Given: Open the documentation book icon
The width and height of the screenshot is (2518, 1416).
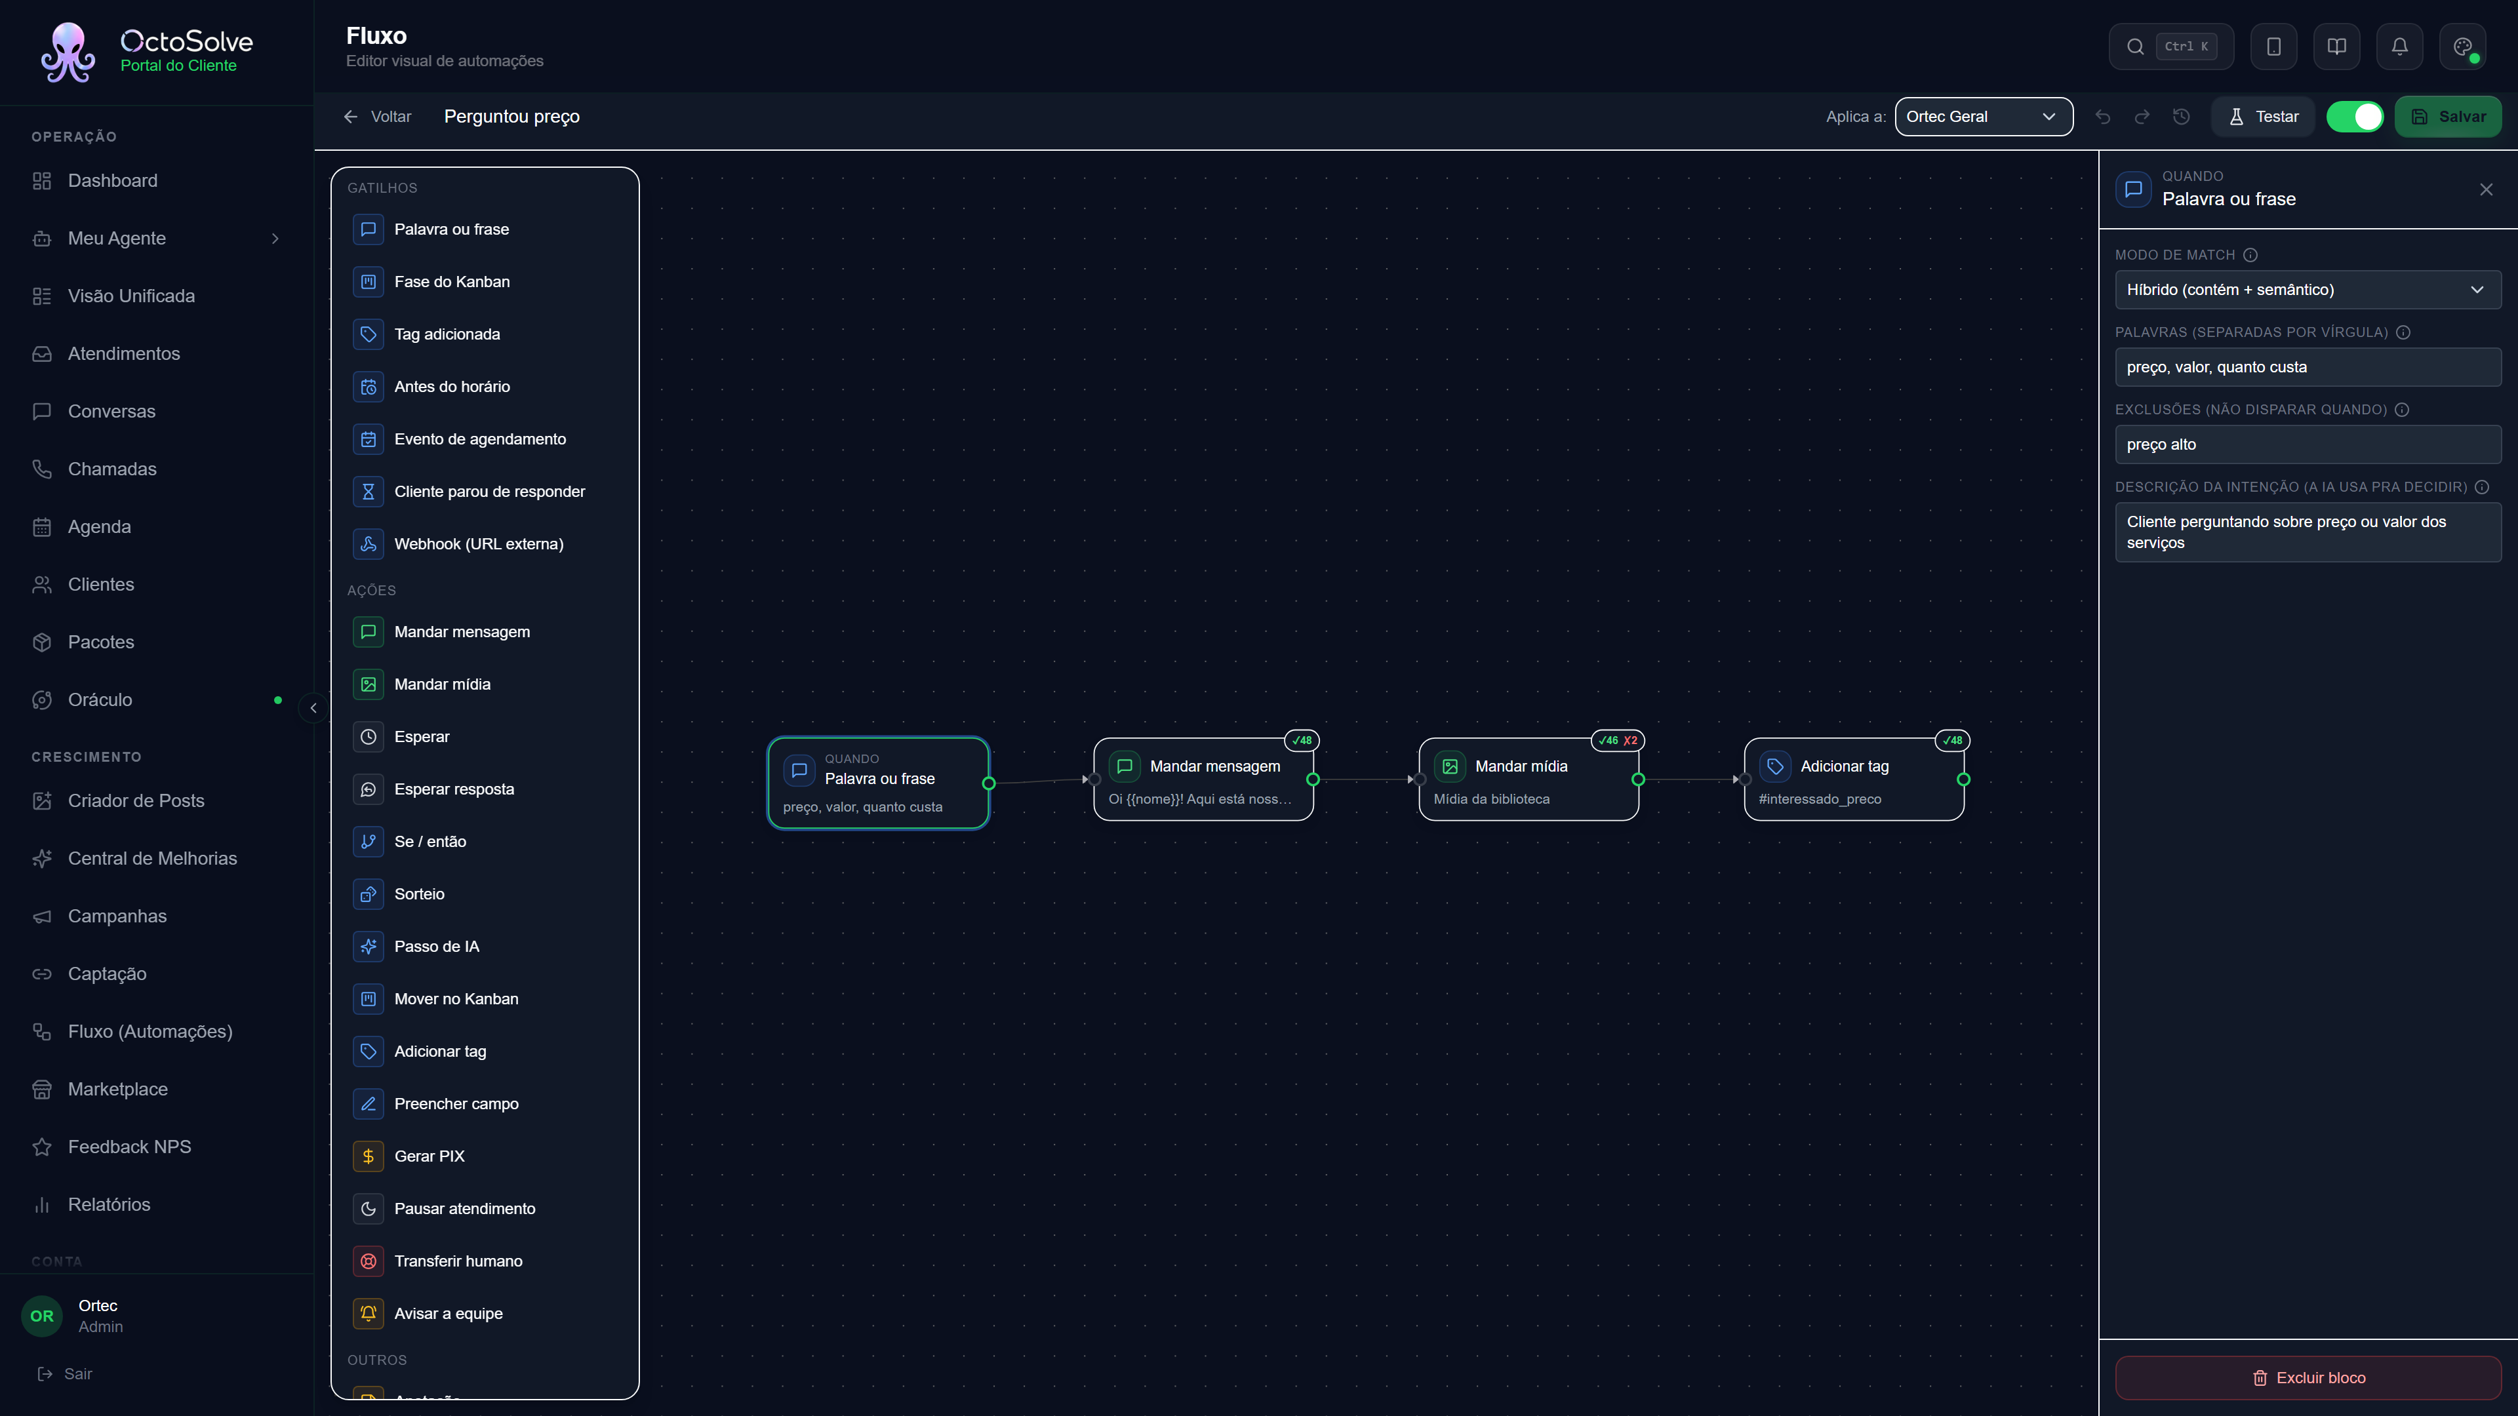Looking at the screenshot, I should click(x=2337, y=47).
